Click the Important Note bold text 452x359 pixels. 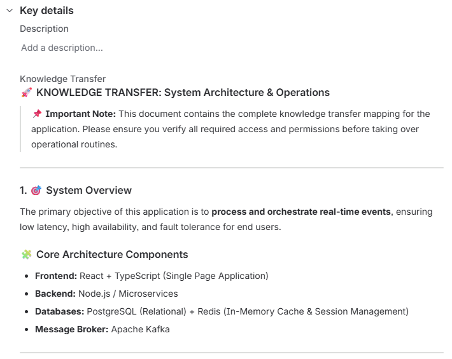tap(80, 114)
